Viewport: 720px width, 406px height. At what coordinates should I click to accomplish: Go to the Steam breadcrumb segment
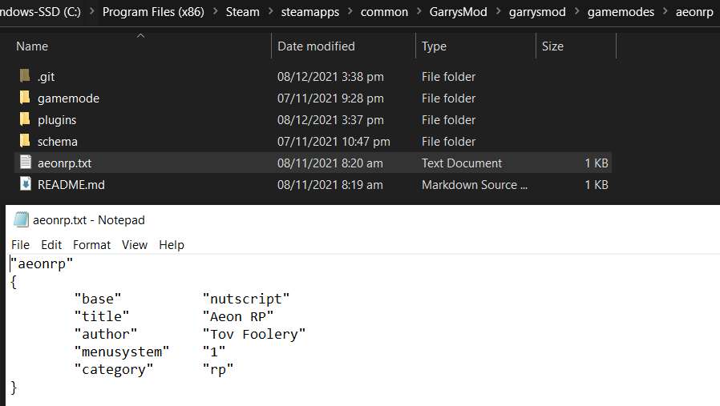(x=242, y=12)
